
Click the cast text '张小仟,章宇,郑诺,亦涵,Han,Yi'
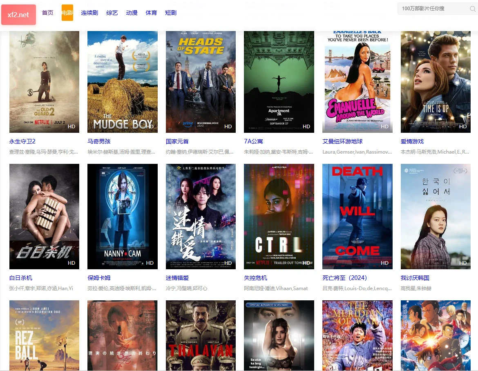41,288
